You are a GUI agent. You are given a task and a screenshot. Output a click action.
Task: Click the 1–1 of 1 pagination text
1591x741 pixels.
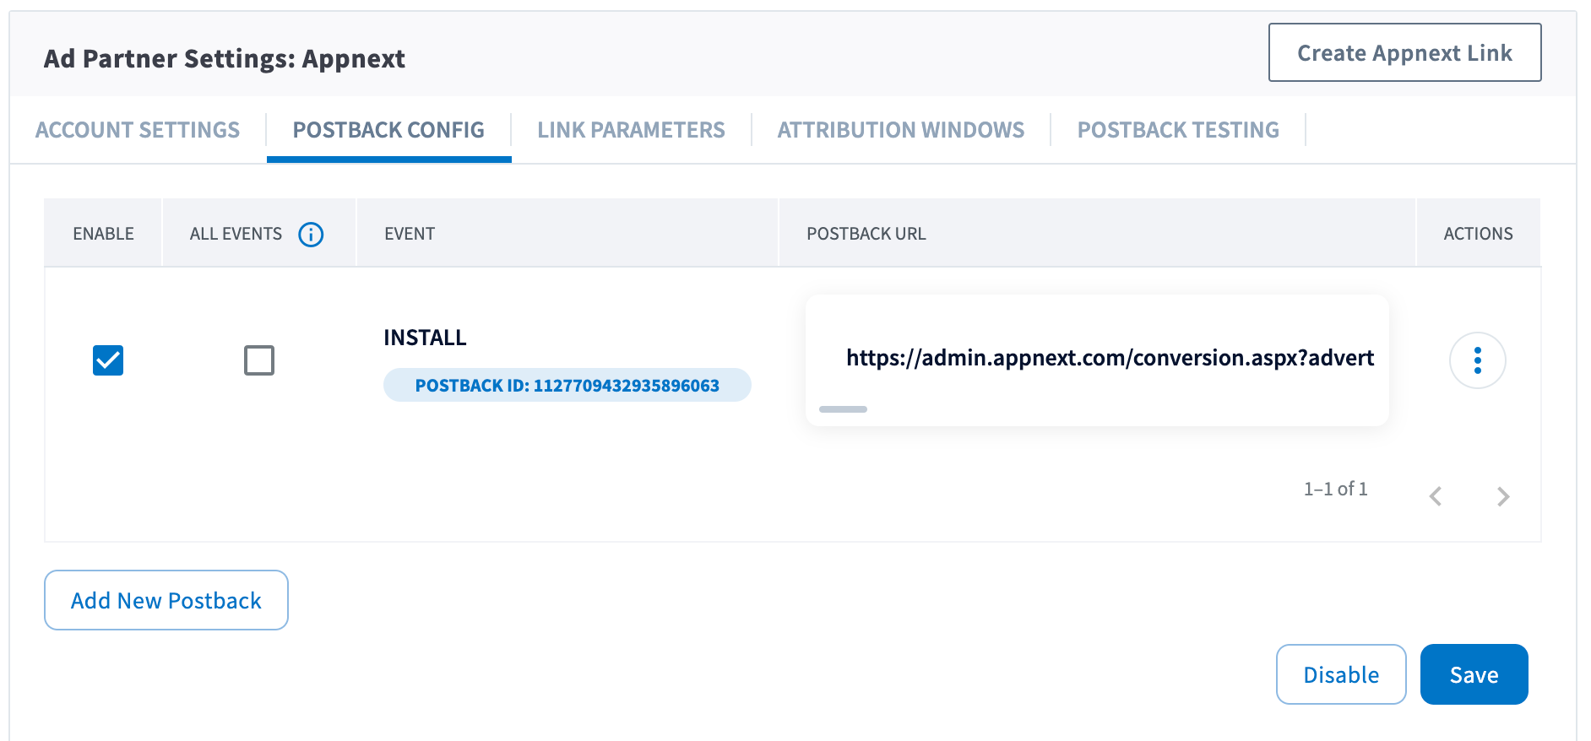pos(1335,489)
